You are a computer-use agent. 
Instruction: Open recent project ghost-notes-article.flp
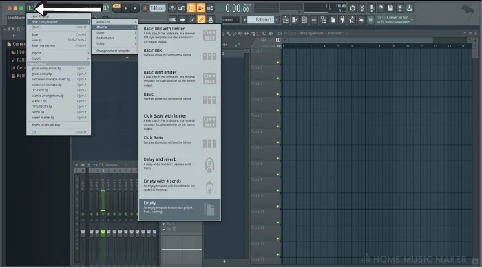pos(59,69)
